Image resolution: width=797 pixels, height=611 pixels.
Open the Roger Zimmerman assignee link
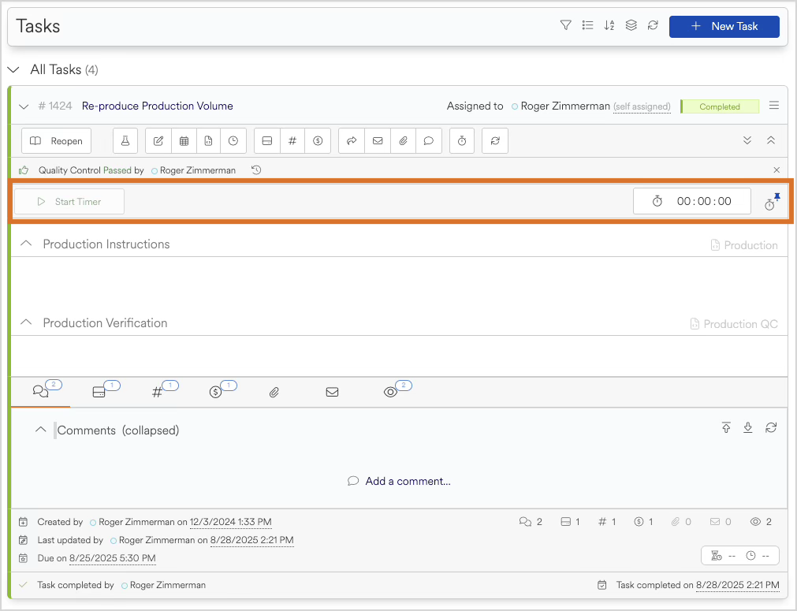coord(564,106)
